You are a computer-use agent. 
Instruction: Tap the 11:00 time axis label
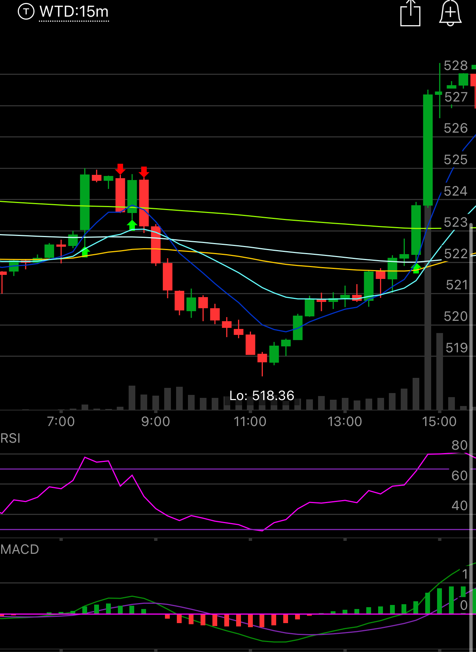tap(250, 422)
